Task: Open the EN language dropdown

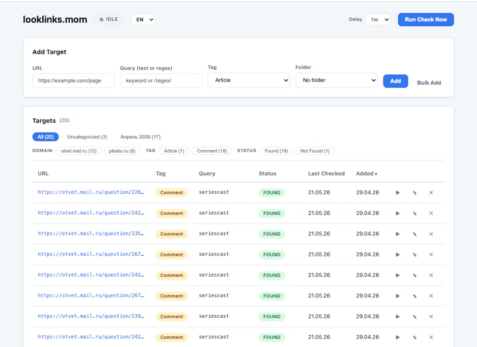Action: [143, 20]
